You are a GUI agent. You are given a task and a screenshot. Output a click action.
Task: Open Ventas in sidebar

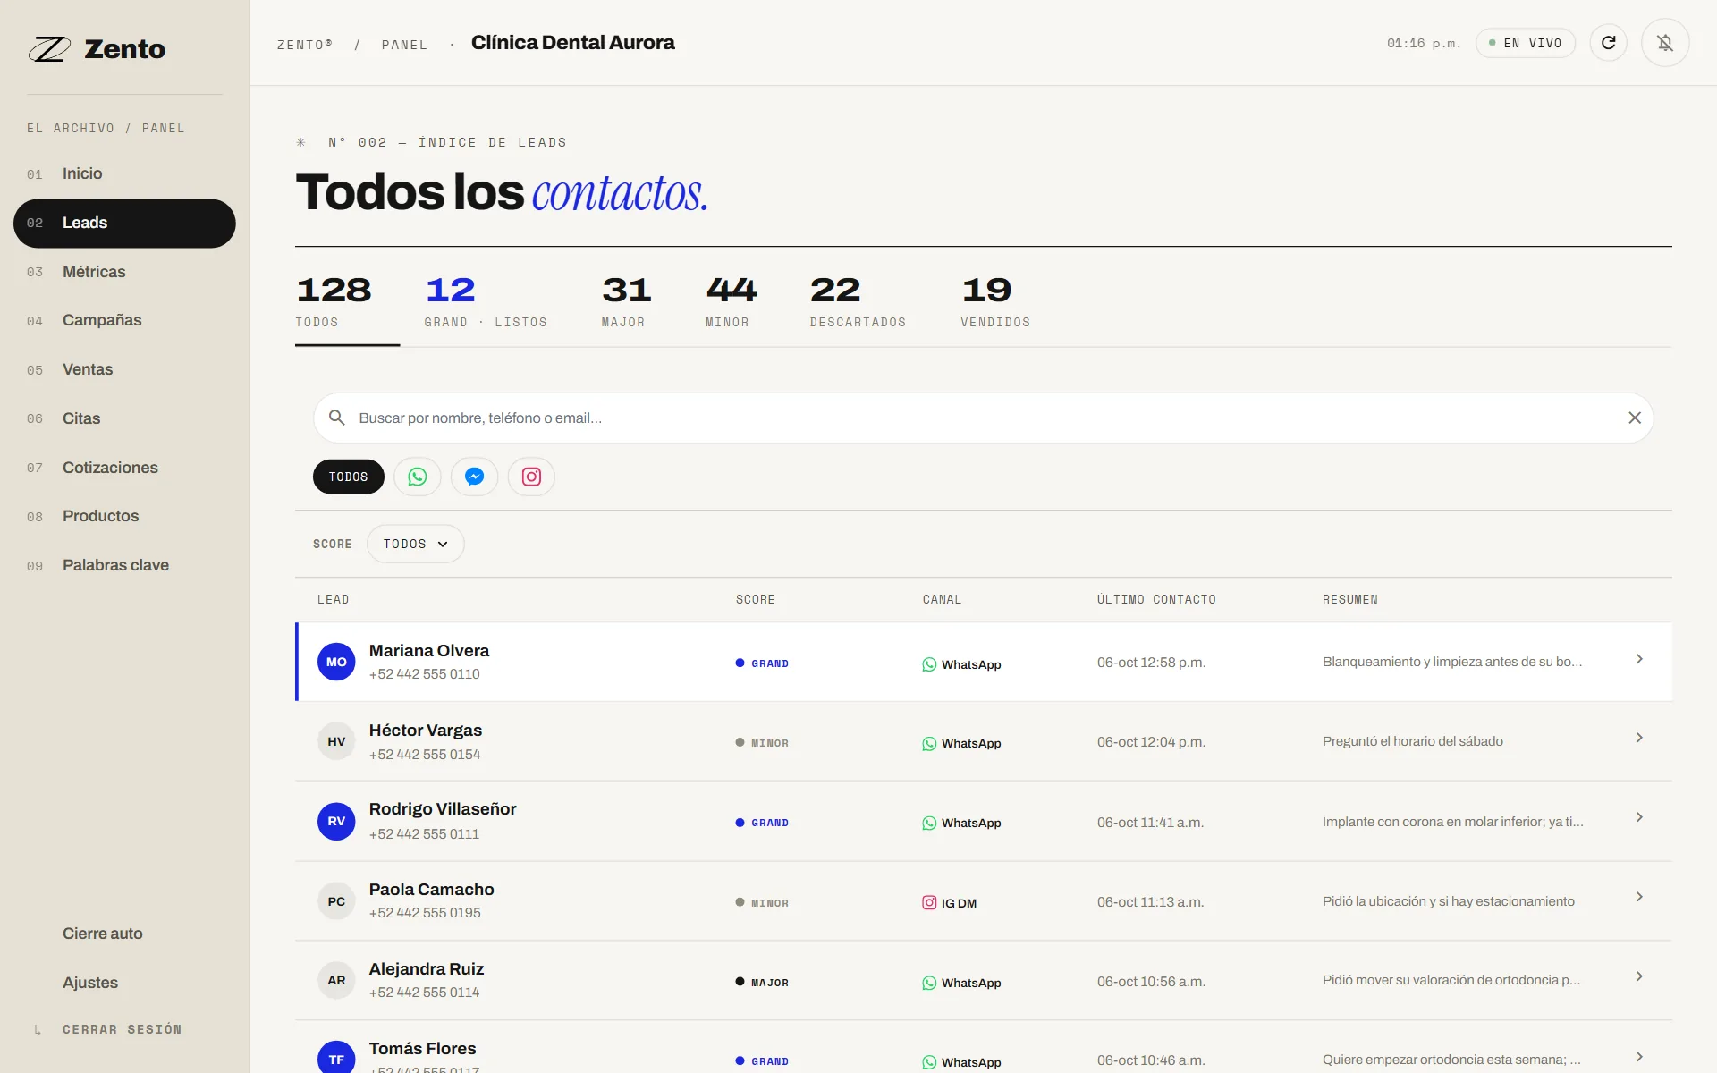[x=124, y=369]
